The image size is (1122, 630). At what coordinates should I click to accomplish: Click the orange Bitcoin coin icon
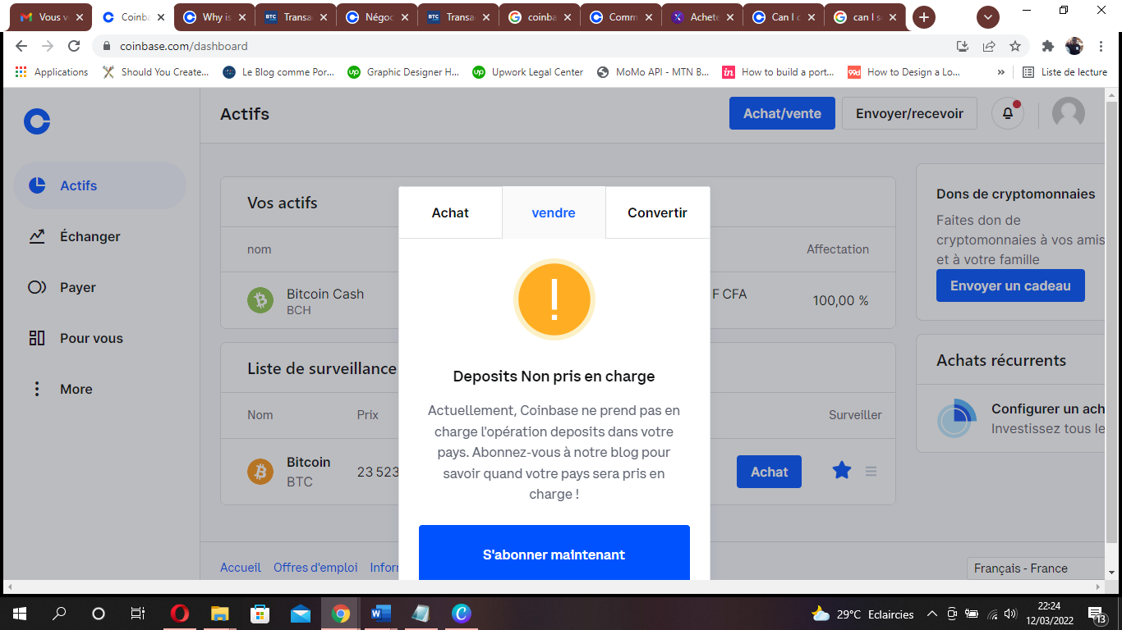260,472
